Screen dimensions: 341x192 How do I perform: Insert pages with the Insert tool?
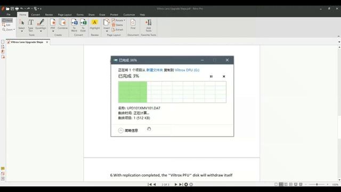(x=107, y=24)
